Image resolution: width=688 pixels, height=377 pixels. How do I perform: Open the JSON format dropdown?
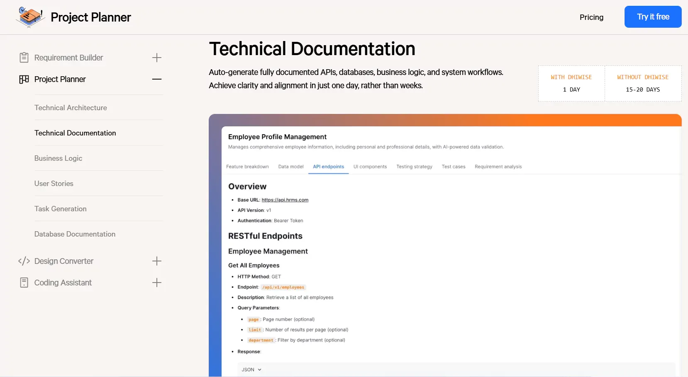click(251, 370)
